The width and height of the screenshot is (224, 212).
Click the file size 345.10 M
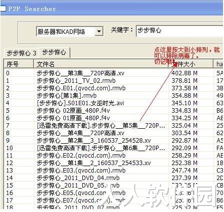[185, 103]
